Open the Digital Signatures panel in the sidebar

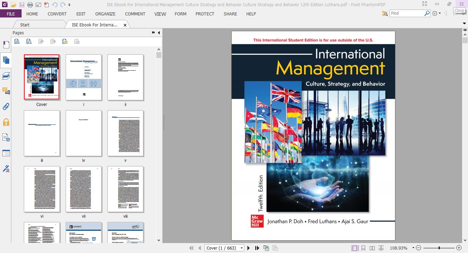pos(6,169)
